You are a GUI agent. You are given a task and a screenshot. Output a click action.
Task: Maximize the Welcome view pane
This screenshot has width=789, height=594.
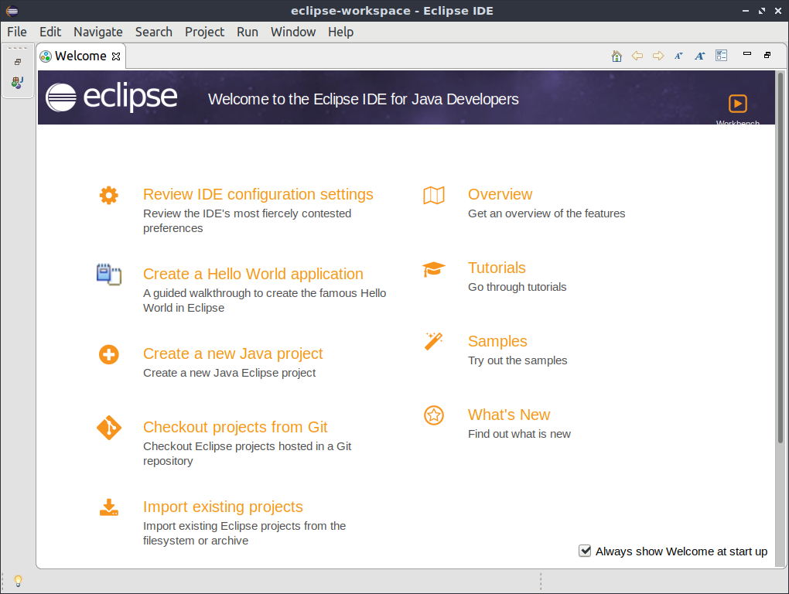point(767,55)
